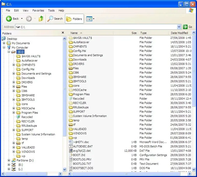Select ~$HDTV.doc Word document icon
Viewport: 197px width, 177px height.
(x=71, y=142)
